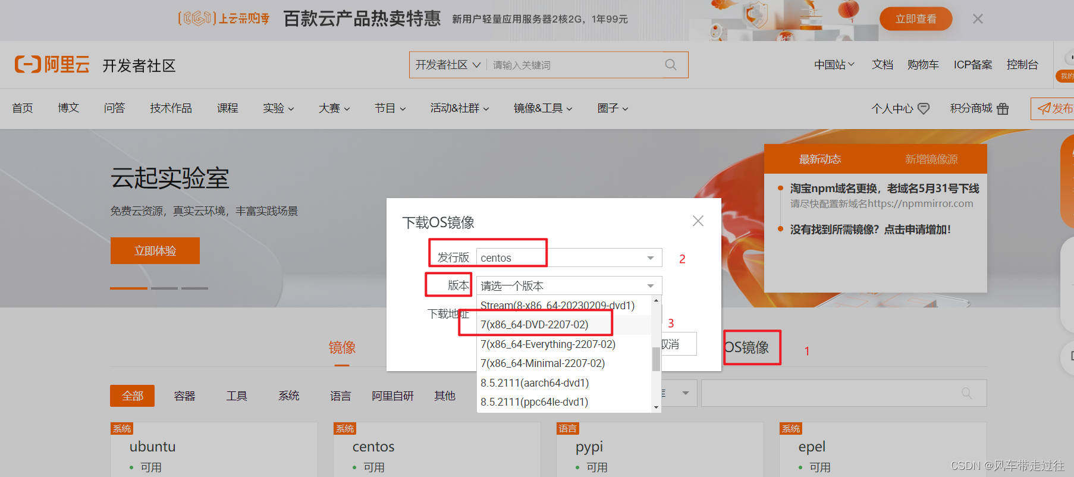
Task: Filter mirrors by 阿里自研
Action: (392, 396)
